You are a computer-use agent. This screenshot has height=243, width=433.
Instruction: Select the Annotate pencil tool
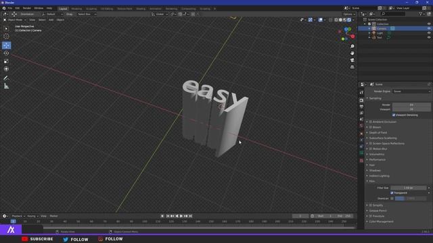point(6,78)
